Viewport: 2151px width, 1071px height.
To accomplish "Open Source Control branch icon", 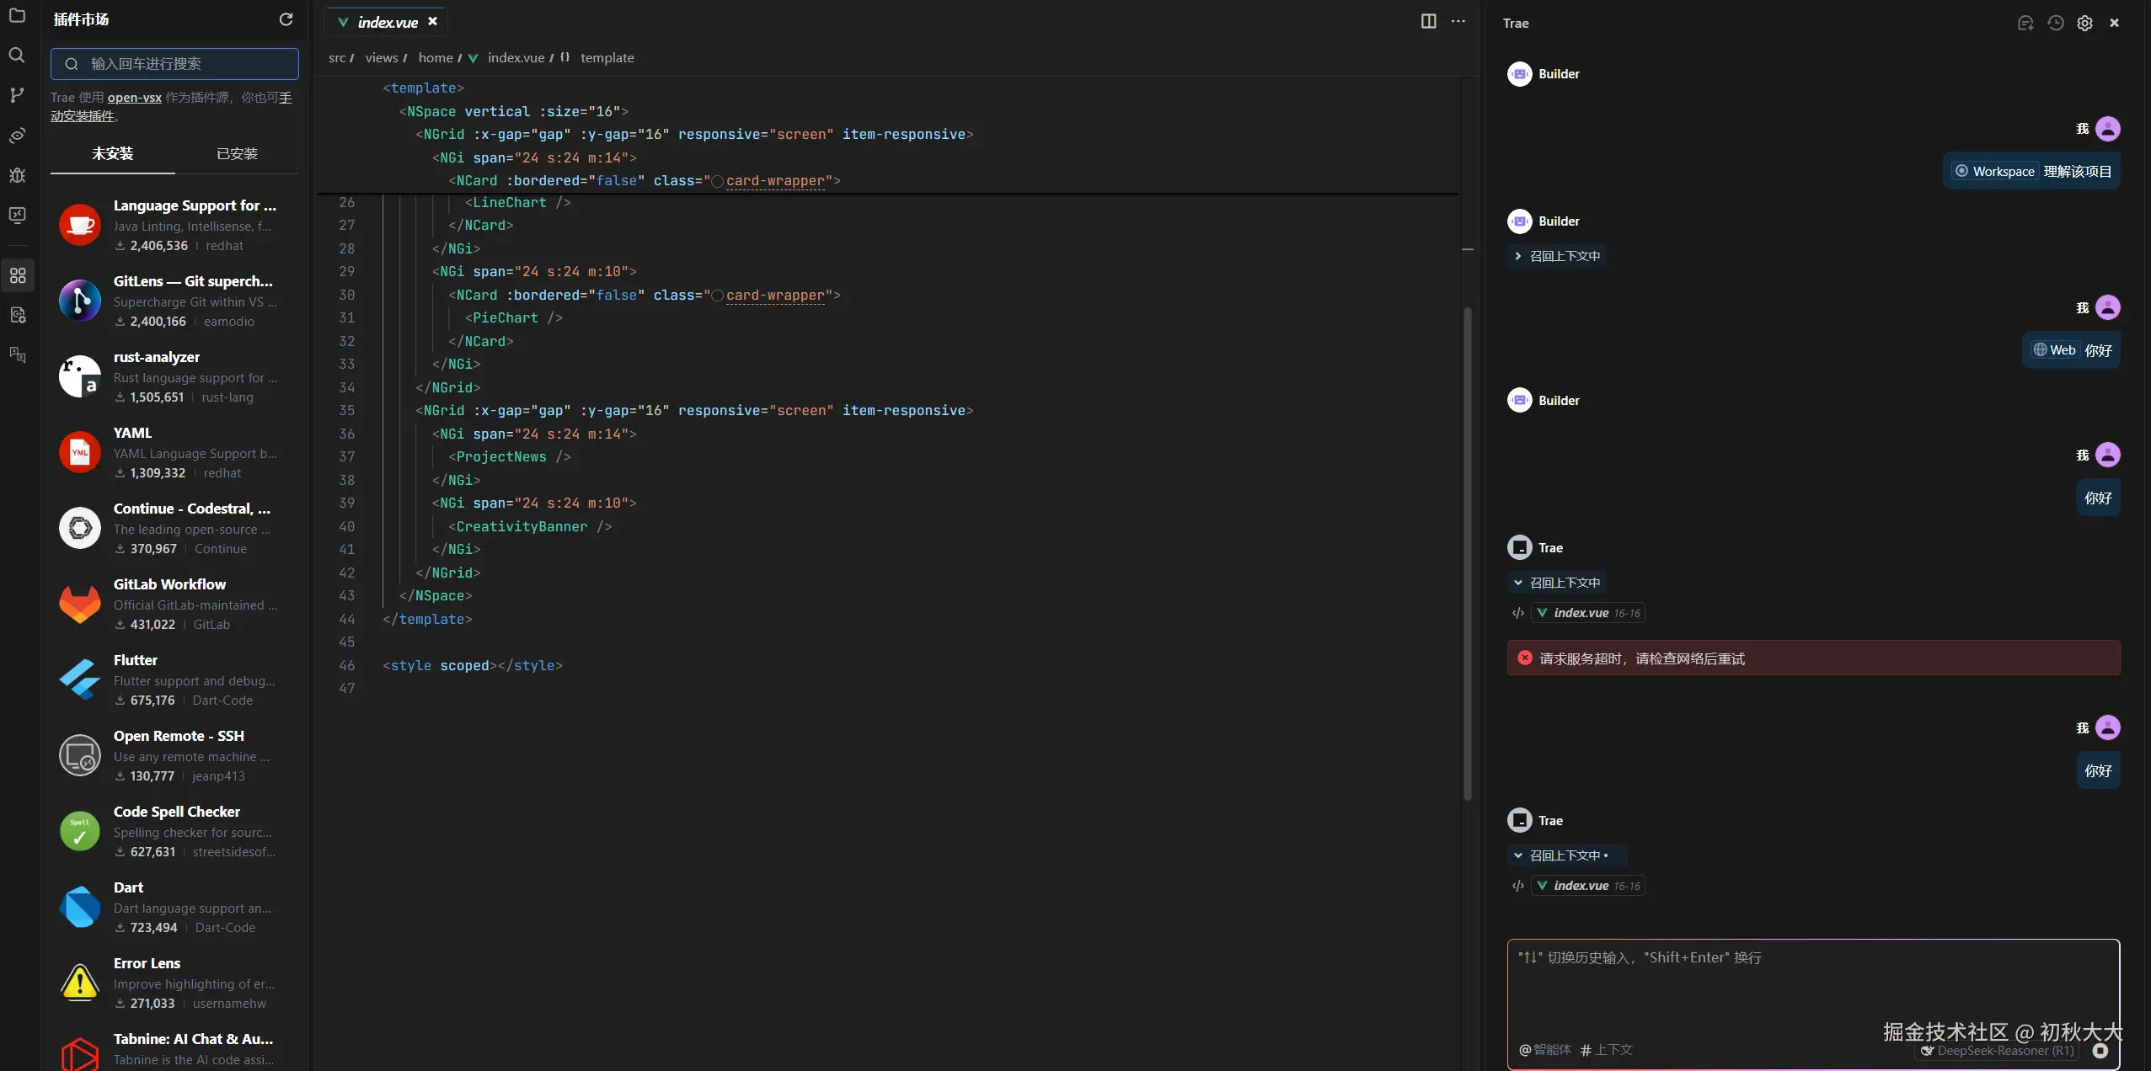I will [x=17, y=95].
